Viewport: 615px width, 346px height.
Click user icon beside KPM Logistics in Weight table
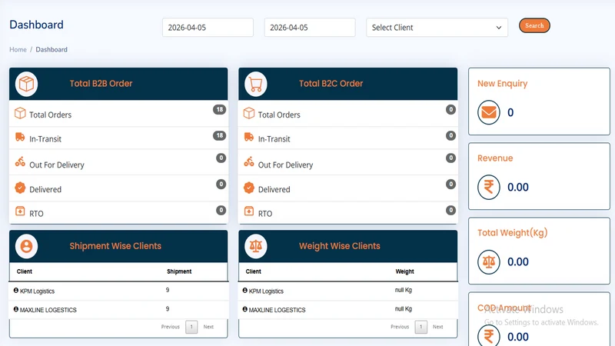[x=245, y=291]
